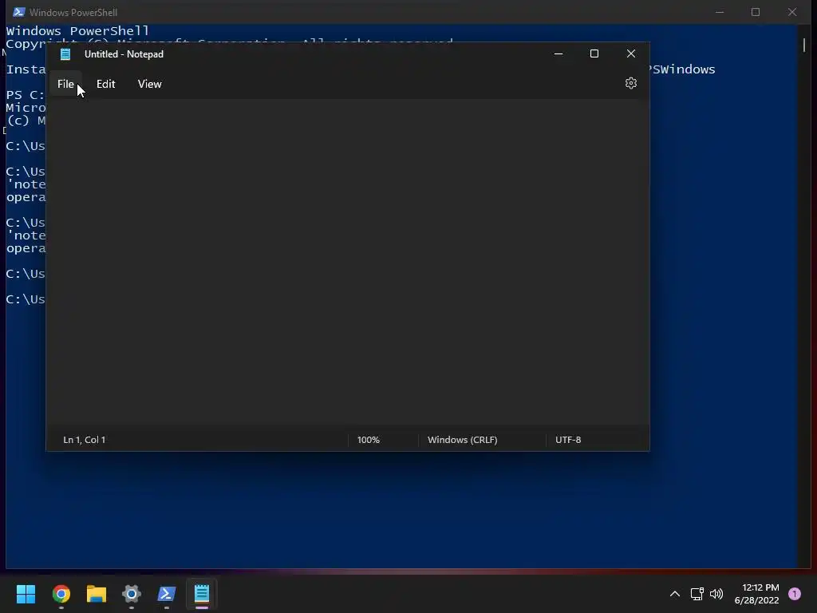
Task: Open the File menu in Notepad
Action: (x=65, y=84)
